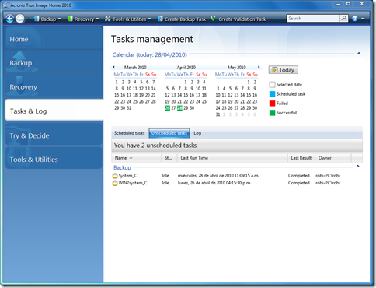376x288 pixels.
Task: Click Create Backup Task in toolbar
Action: pos(182,19)
